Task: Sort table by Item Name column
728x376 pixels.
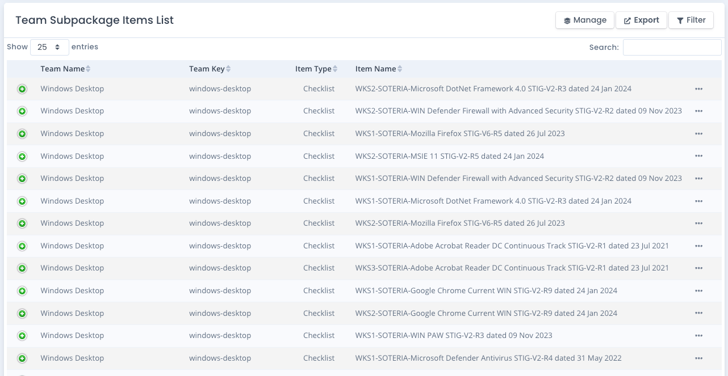Action: [x=379, y=69]
